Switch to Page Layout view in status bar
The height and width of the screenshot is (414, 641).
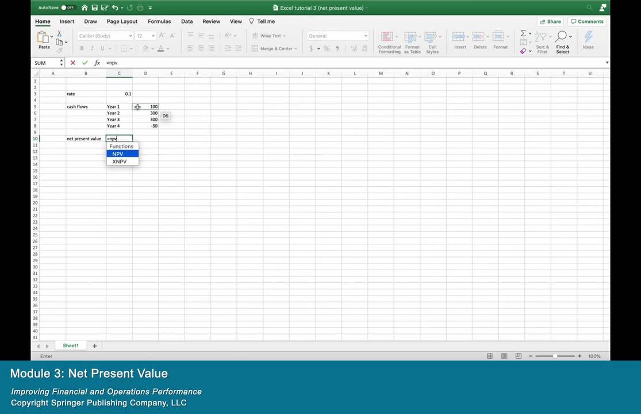[503, 356]
